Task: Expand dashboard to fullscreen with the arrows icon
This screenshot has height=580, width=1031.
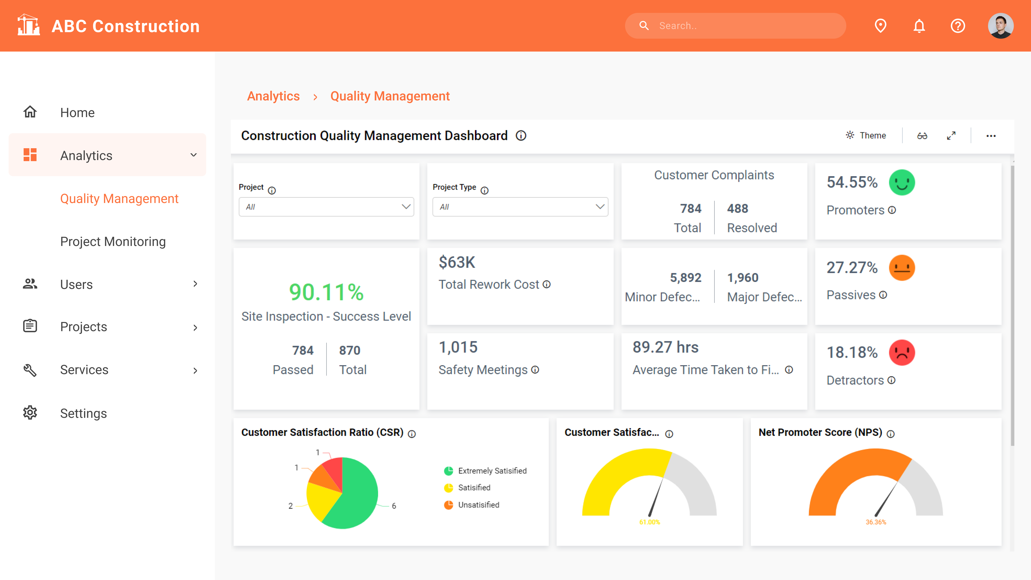Action: coord(952,136)
